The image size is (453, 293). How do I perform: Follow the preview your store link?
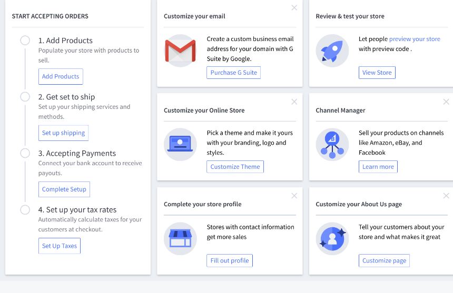click(415, 39)
